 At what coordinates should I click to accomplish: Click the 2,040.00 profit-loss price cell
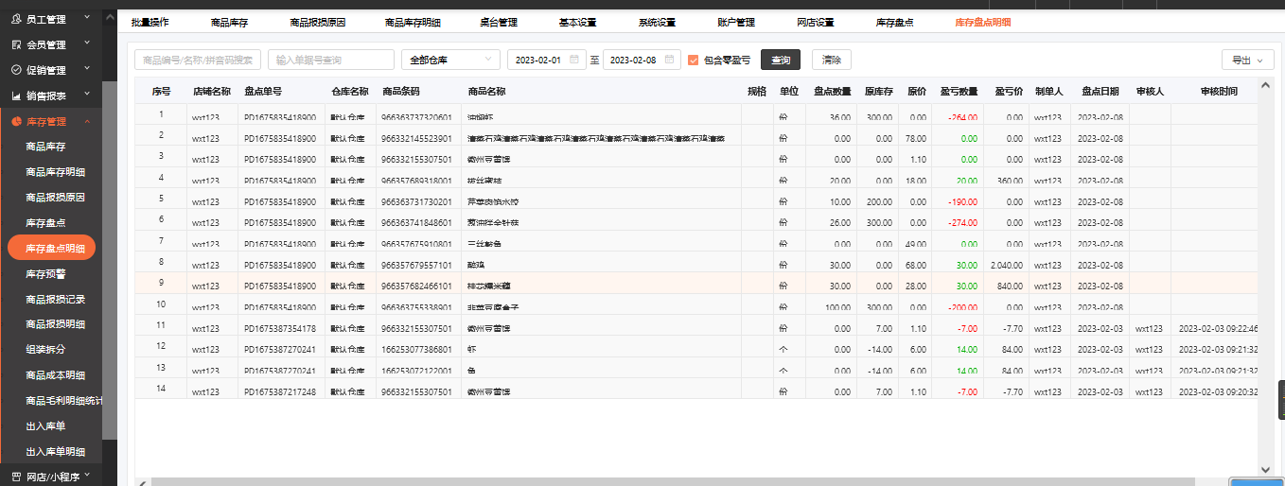click(1007, 266)
